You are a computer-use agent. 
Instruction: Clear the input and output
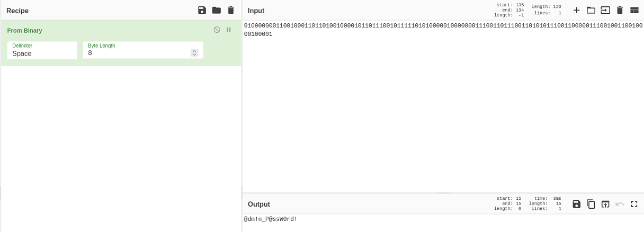(620, 10)
